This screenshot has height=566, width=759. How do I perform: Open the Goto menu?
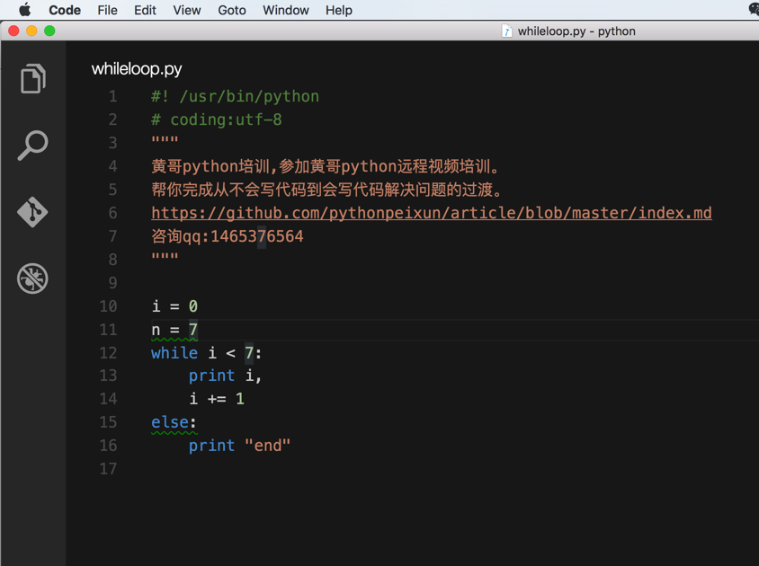tap(231, 10)
